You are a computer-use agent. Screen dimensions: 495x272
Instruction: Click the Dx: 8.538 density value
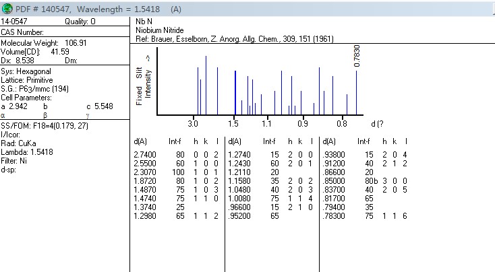(x=18, y=61)
